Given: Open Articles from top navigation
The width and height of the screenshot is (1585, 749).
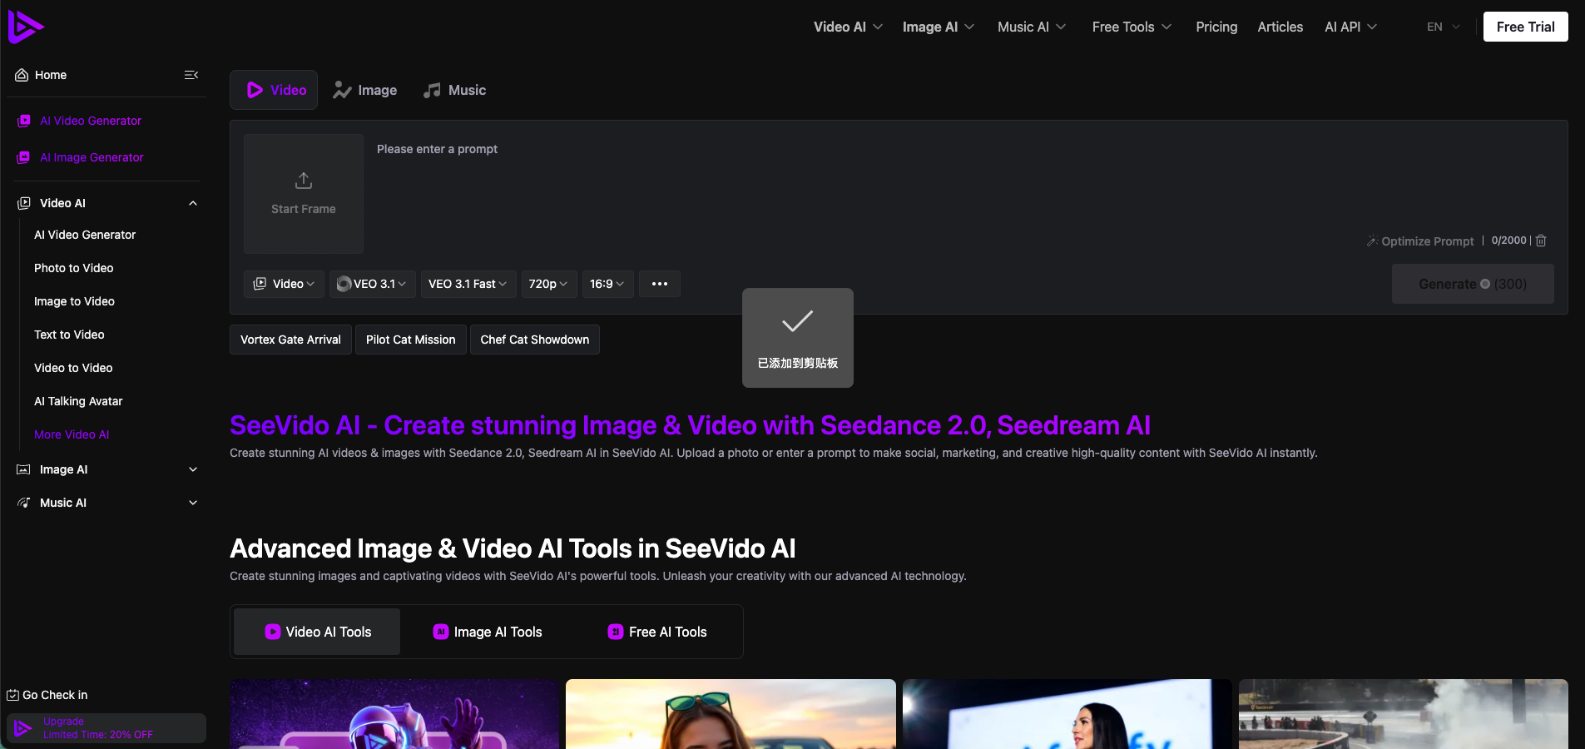Looking at the screenshot, I should pos(1280,27).
